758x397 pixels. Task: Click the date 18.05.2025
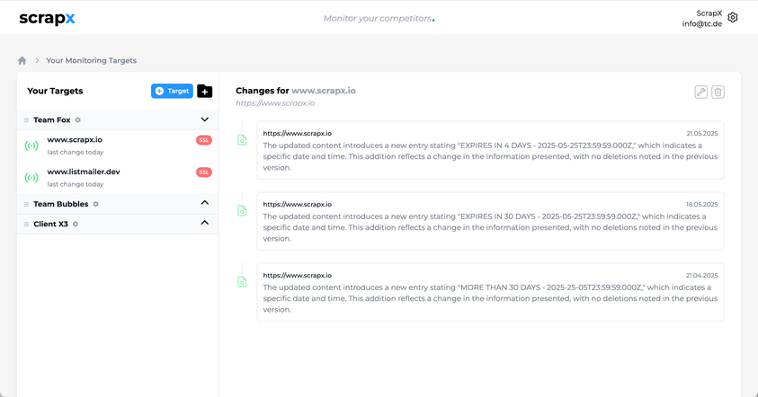[x=702, y=204]
